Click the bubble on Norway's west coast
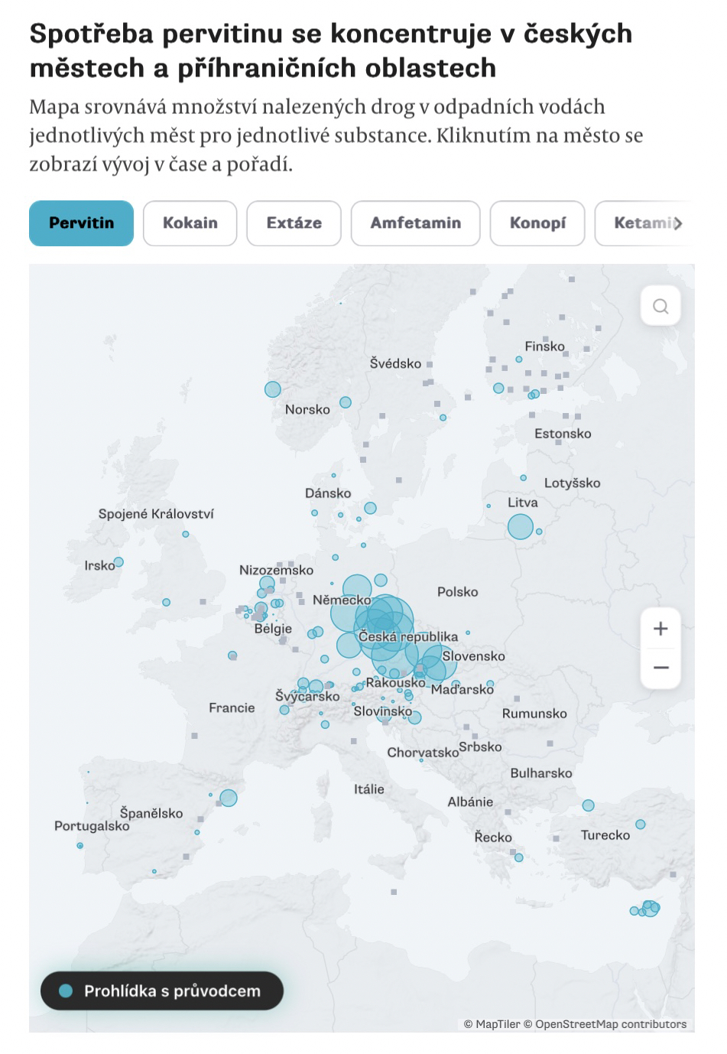The width and height of the screenshot is (727, 1054). tap(272, 389)
